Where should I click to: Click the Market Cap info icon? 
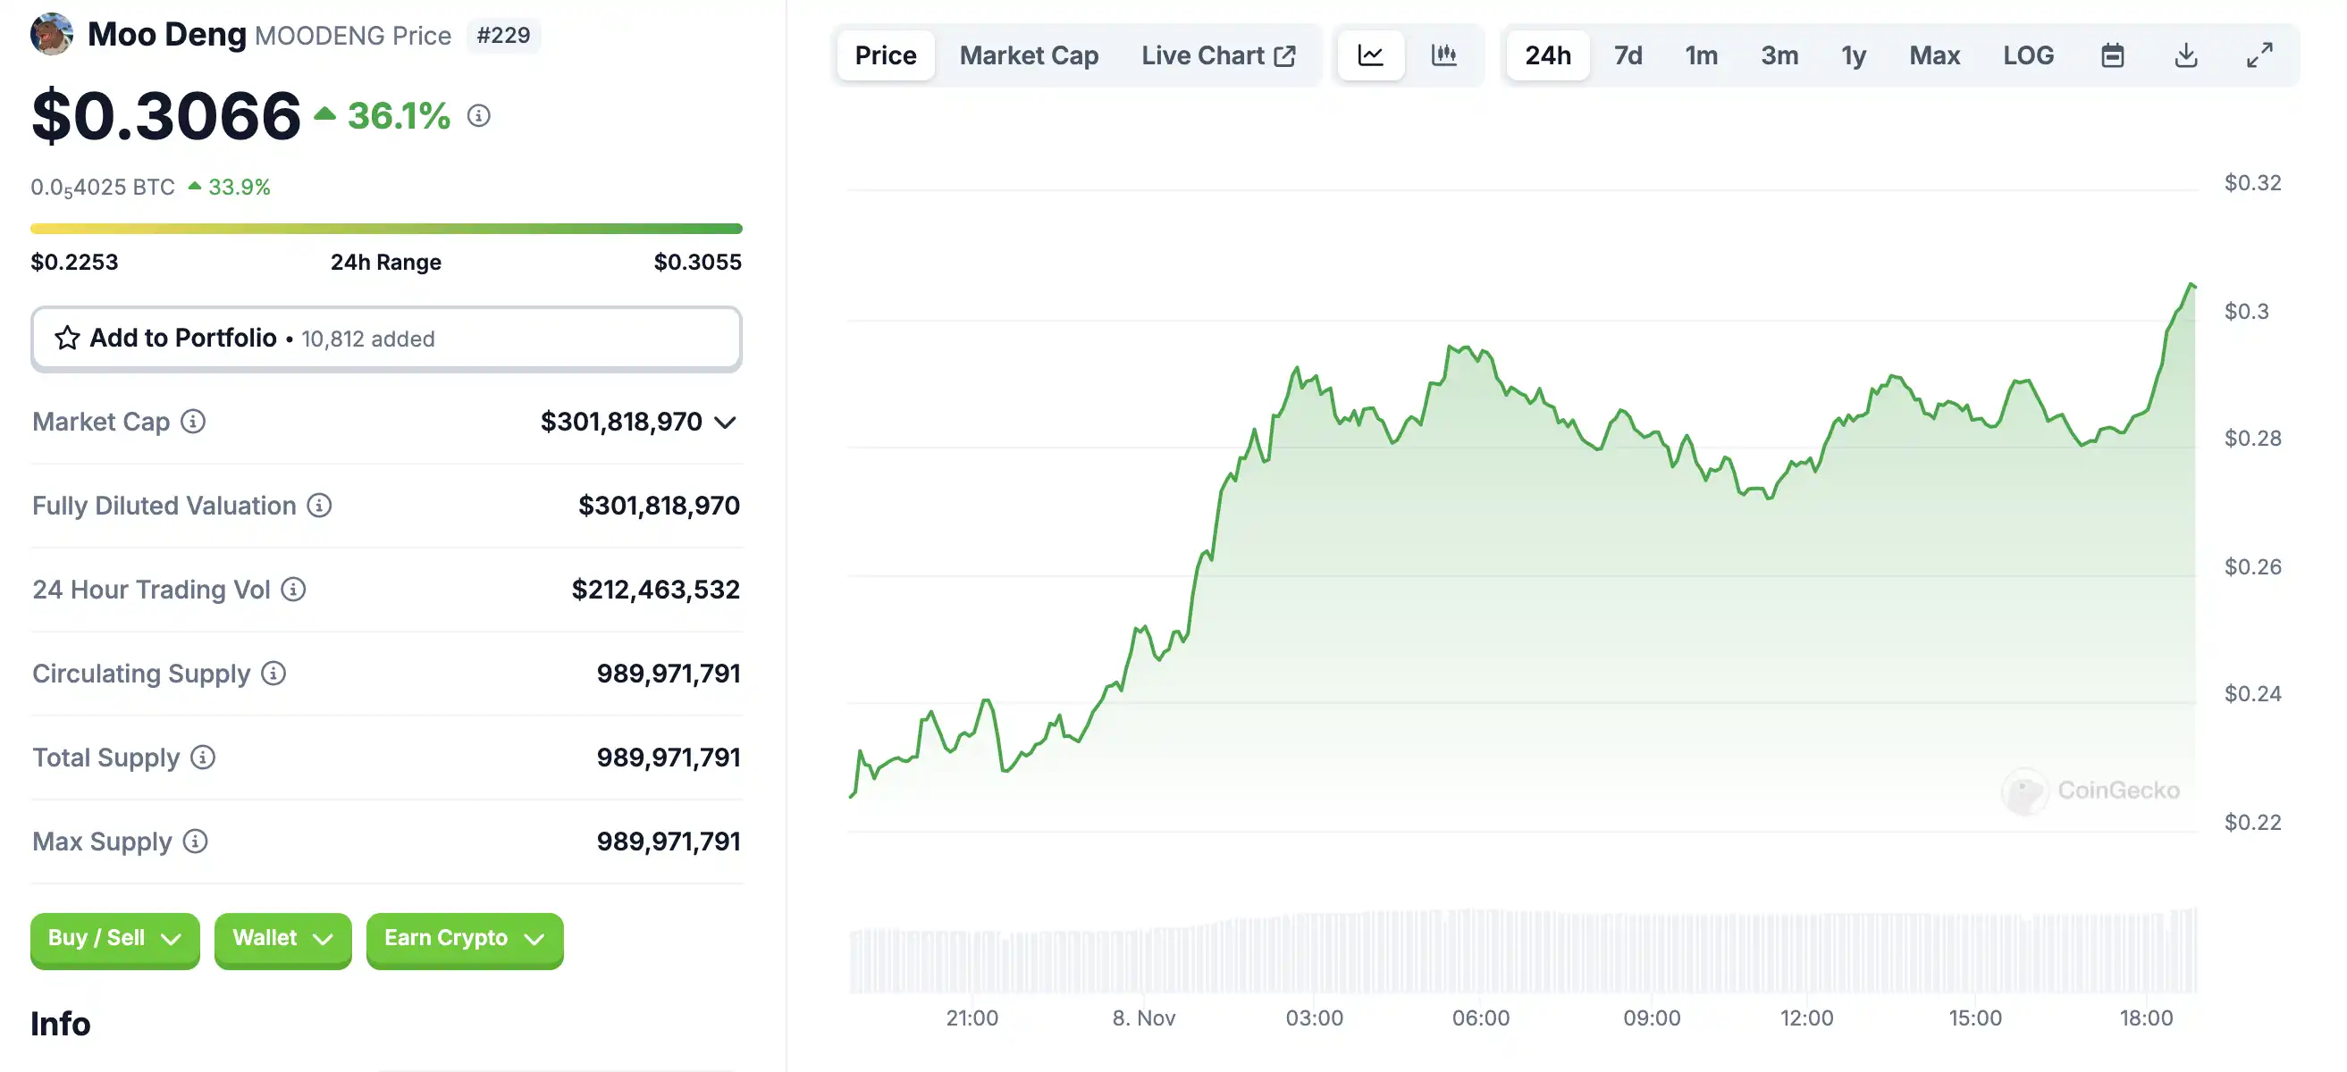[x=193, y=422]
